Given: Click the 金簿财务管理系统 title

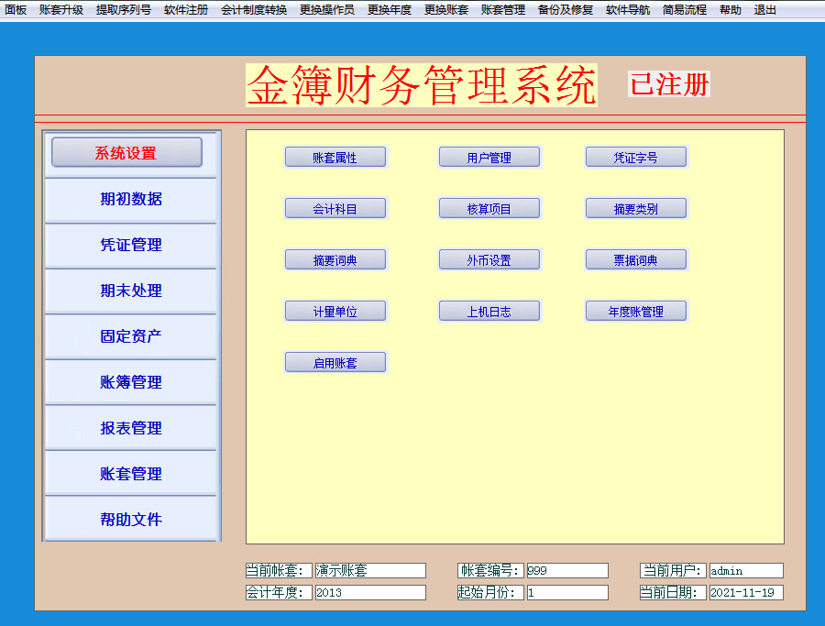Looking at the screenshot, I should [422, 85].
